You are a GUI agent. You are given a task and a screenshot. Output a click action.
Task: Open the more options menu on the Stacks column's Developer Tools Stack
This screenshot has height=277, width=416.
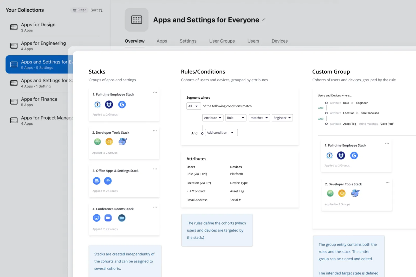click(x=155, y=131)
